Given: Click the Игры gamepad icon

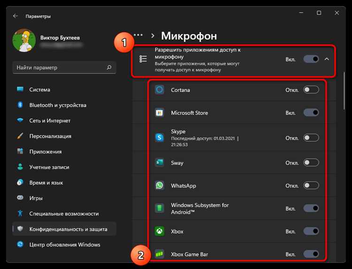Looking at the screenshot, I should pos(20,198).
